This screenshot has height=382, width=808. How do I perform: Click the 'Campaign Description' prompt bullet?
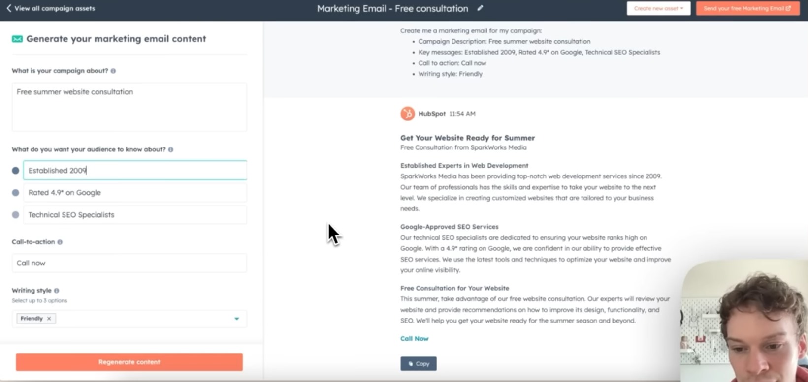(504, 41)
